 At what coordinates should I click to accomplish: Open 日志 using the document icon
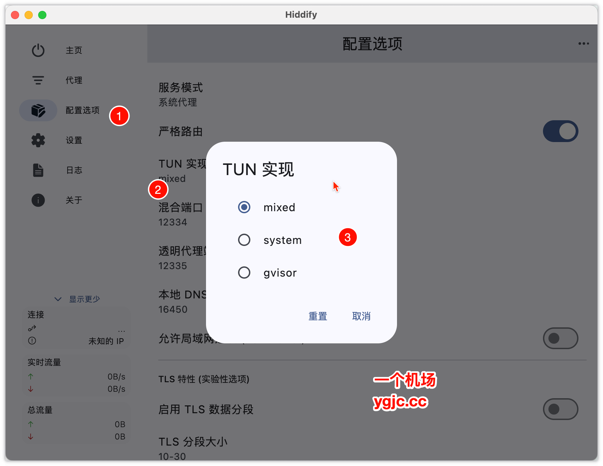(x=38, y=170)
